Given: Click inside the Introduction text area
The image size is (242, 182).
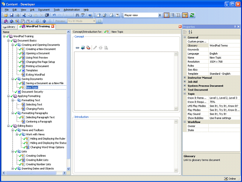Looking at the screenshot, I should 124,146.
